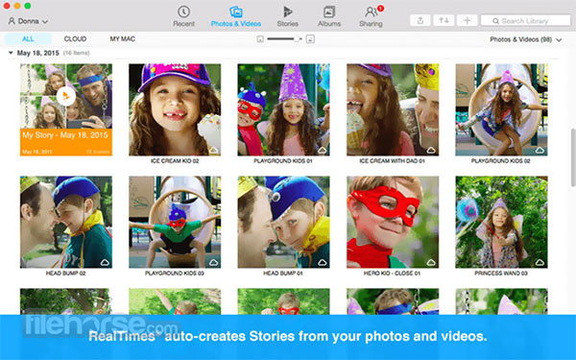Select the ALL filter tab
The image size is (576, 360).
tap(28, 39)
